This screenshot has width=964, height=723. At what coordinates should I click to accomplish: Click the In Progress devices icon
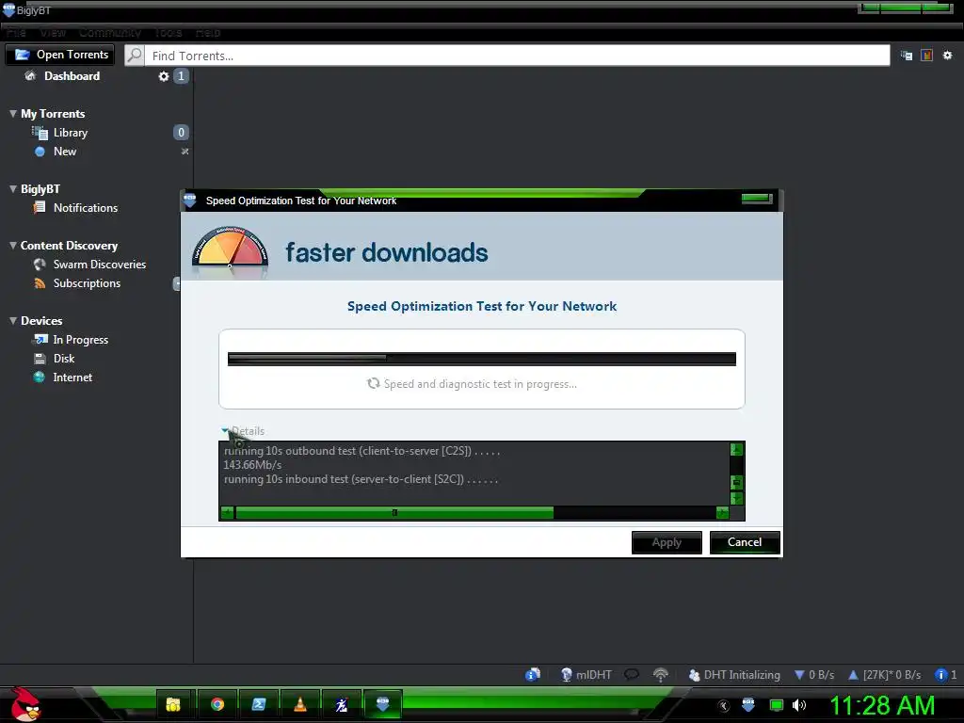(x=40, y=339)
